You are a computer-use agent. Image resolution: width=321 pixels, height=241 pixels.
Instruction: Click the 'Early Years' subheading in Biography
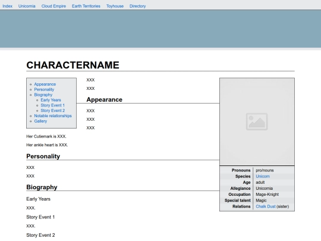click(x=38, y=199)
